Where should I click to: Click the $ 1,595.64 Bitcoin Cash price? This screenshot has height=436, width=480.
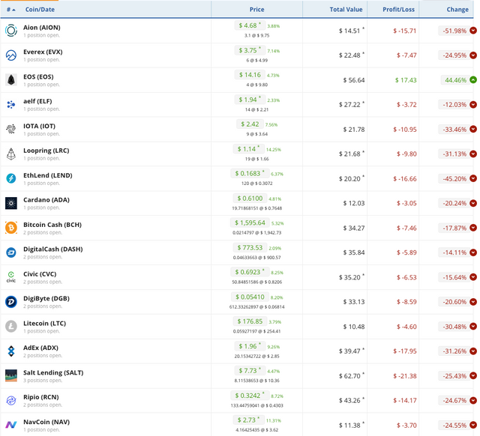tap(250, 223)
